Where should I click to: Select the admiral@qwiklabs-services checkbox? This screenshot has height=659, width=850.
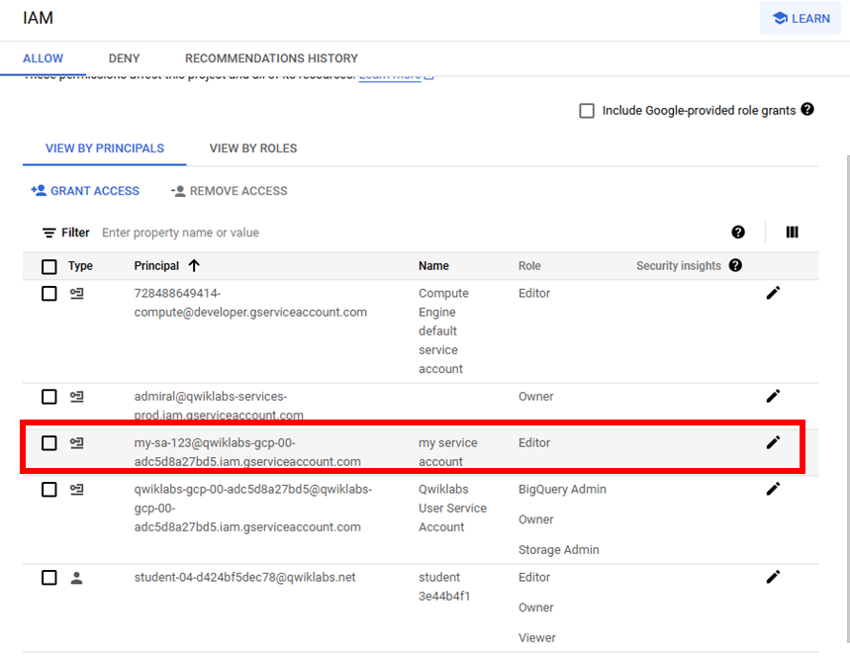point(48,397)
